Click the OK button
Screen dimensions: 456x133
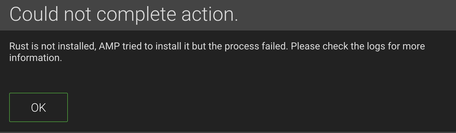[39, 107]
